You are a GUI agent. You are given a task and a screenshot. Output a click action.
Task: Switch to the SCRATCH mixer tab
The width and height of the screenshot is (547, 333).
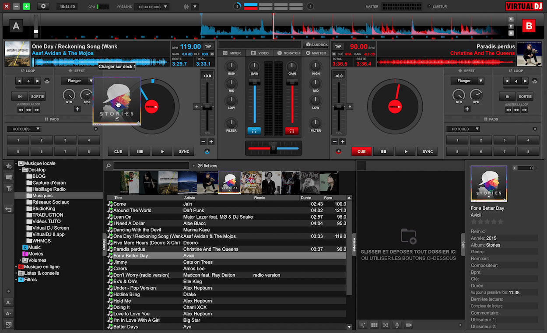point(288,53)
